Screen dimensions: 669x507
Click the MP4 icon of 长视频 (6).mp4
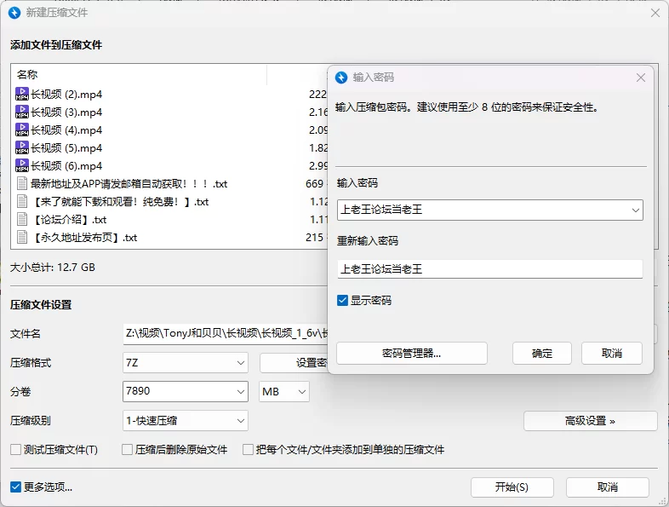coord(22,166)
